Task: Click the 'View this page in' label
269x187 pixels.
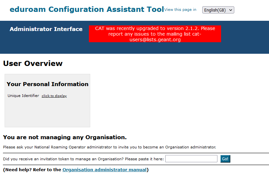Action: pyautogui.click(x=180, y=10)
